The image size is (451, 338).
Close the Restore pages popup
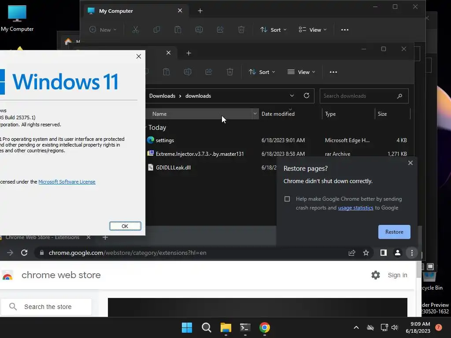click(x=410, y=163)
